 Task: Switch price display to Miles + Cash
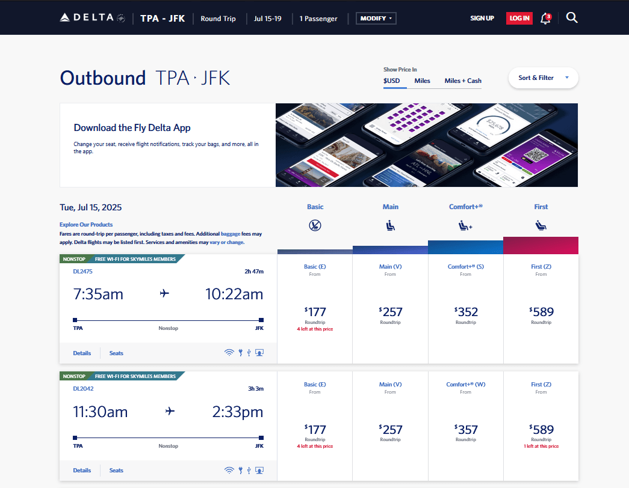463,81
